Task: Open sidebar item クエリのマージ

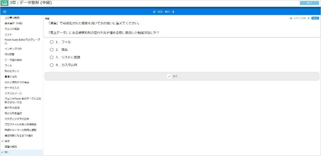Action: [x=13, y=93]
